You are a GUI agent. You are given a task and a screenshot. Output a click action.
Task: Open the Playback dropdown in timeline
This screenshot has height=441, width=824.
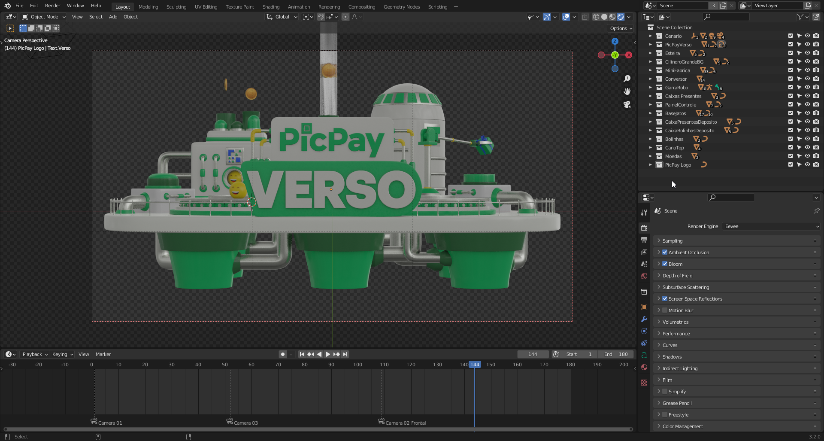pyautogui.click(x=35, y=354)
